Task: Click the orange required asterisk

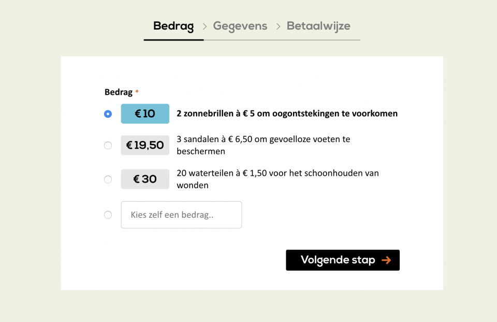Action: [x=137, y=91]
